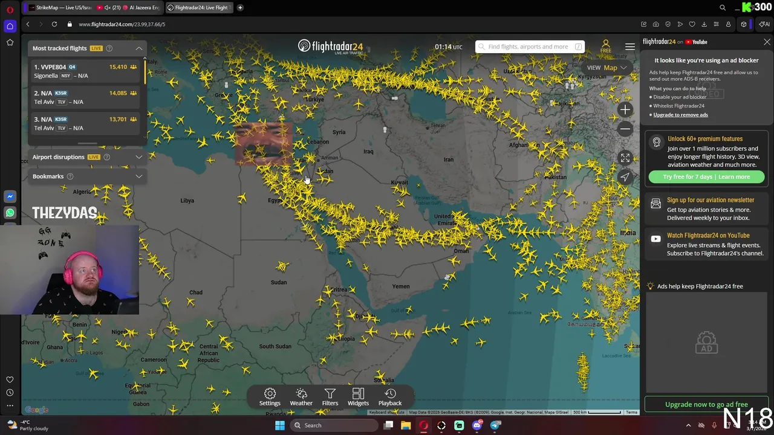Open Unlock 60+ premium features link
This screenshot has height=435, width=774.
(705, 139)
